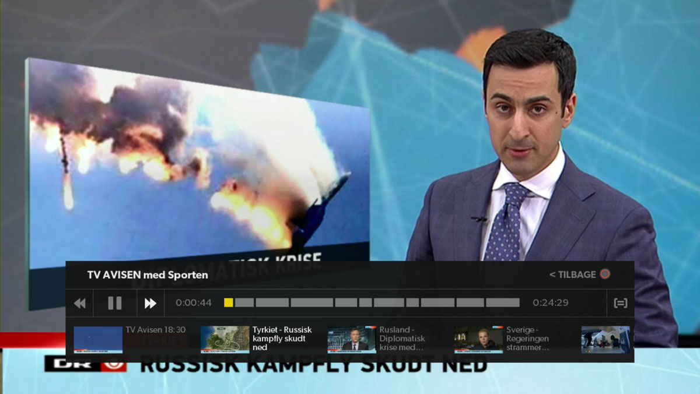Go back with the TILBAGE button
This screenshot has height=394, width=700.
pyautogui.click(x=572, y=275)
